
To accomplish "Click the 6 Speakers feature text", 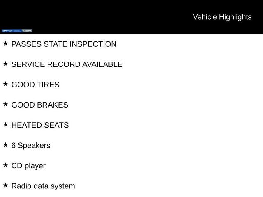I will click(x=31, y=146).
